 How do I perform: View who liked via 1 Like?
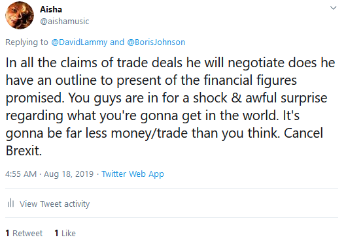coord(65,233)
